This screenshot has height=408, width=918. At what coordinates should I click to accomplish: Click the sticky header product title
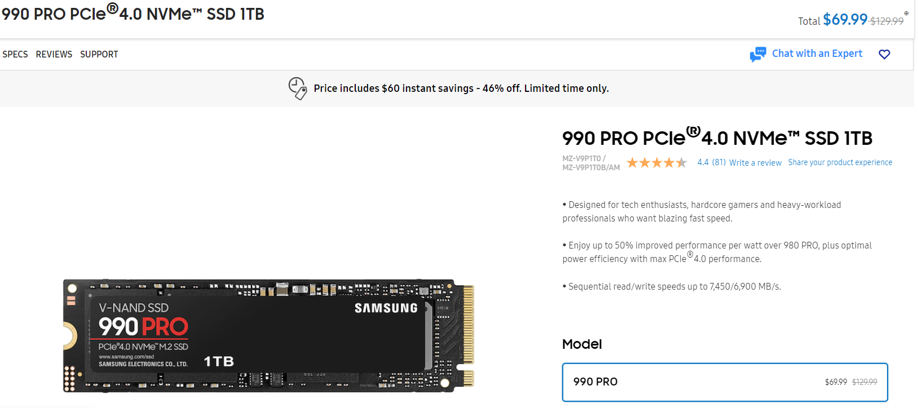[133, 14]
